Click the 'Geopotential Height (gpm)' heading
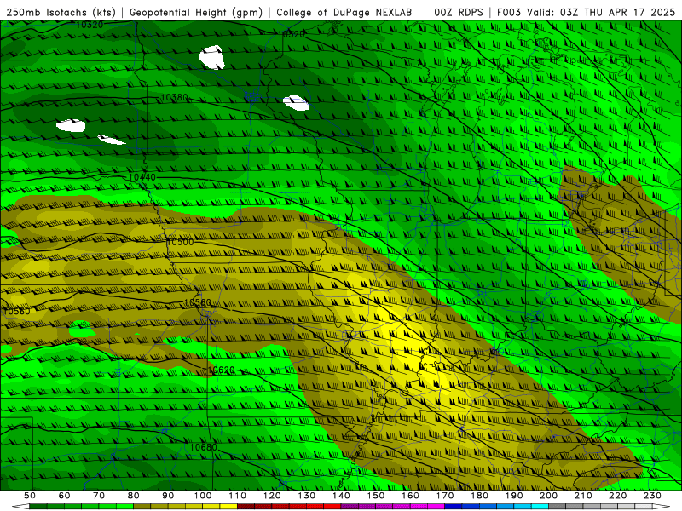 pos(196,13)
